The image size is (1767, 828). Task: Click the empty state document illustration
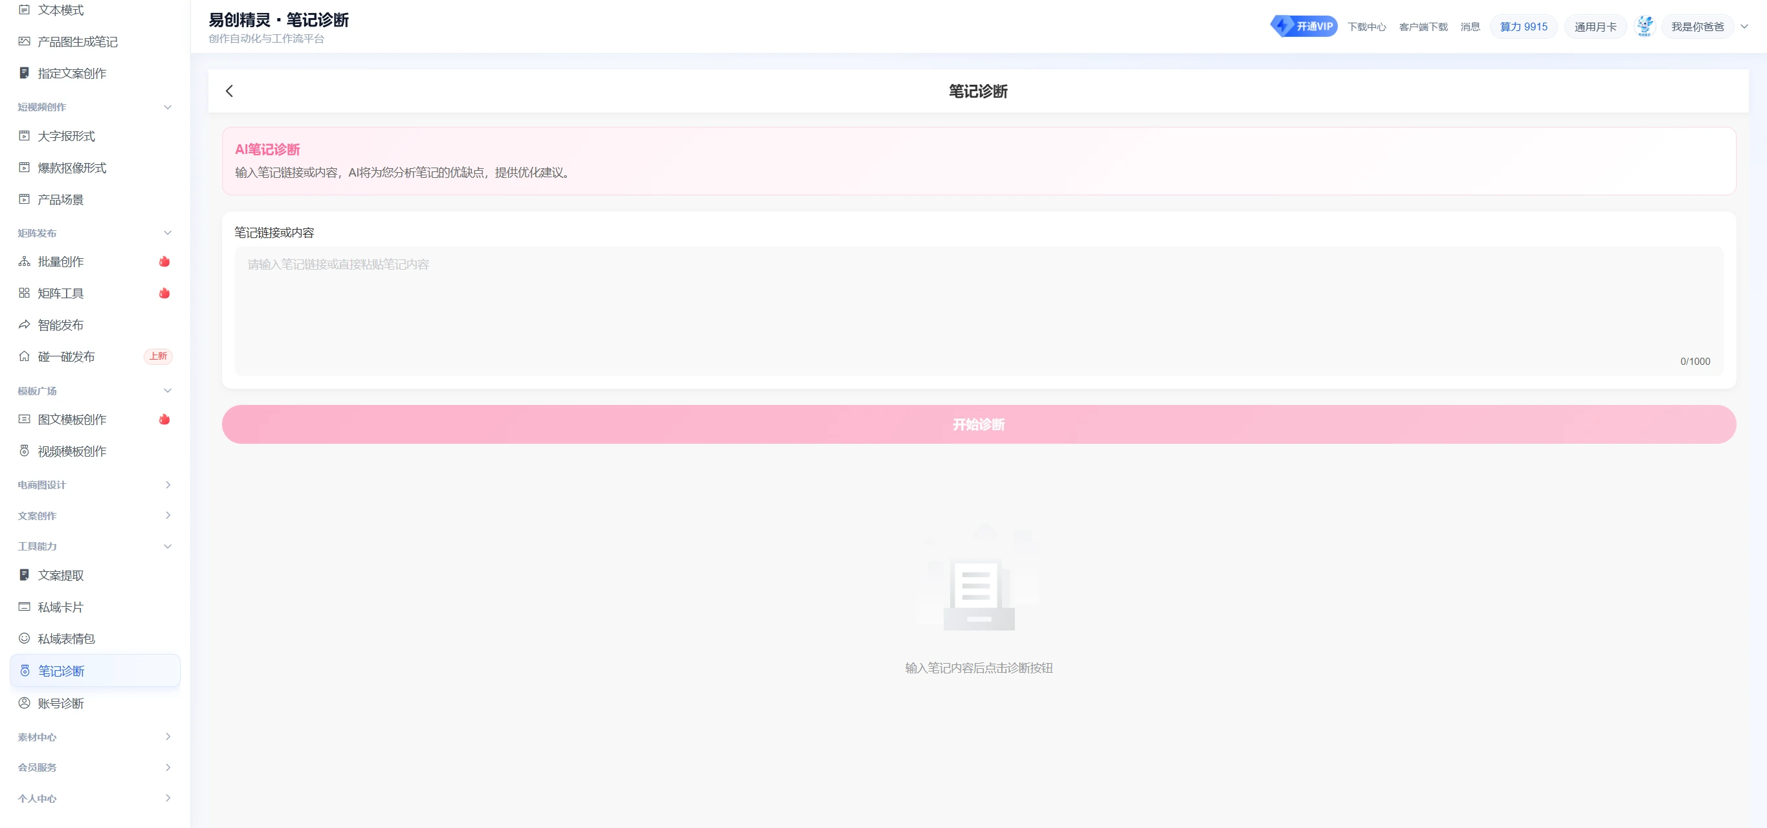point(979,578)
